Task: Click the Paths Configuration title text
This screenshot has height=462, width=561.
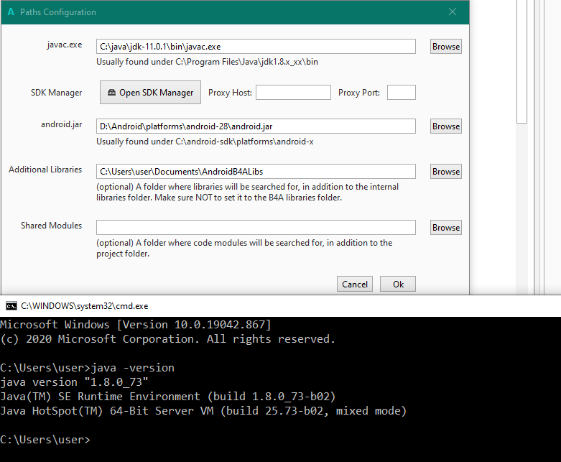Action: pyautogui.click(x=58, y=12)
